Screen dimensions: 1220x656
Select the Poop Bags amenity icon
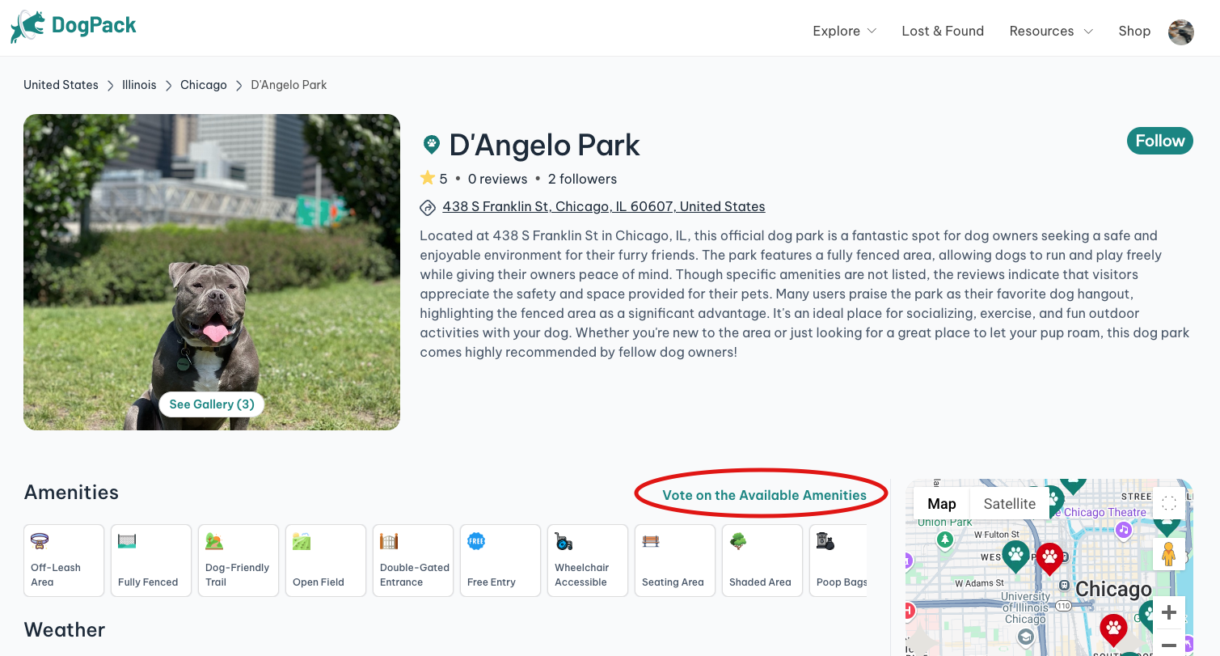pyautogui.click(x=825, y=541)
